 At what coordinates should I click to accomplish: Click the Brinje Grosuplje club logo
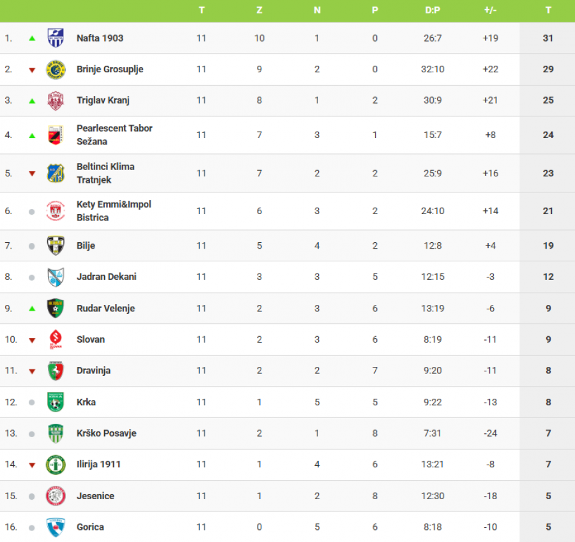[56, 69]
